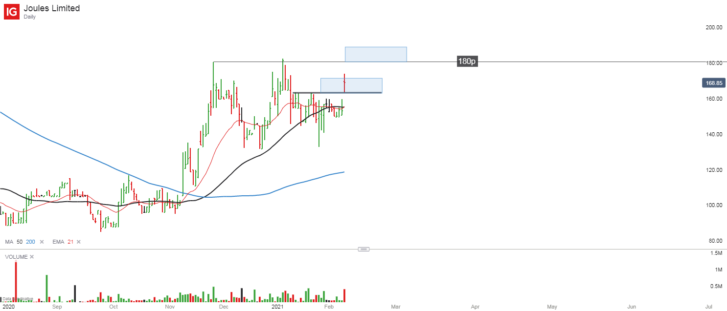Click 120.00 on the price axis
Viewport: 727px width, 311px height.
(714, 170)
